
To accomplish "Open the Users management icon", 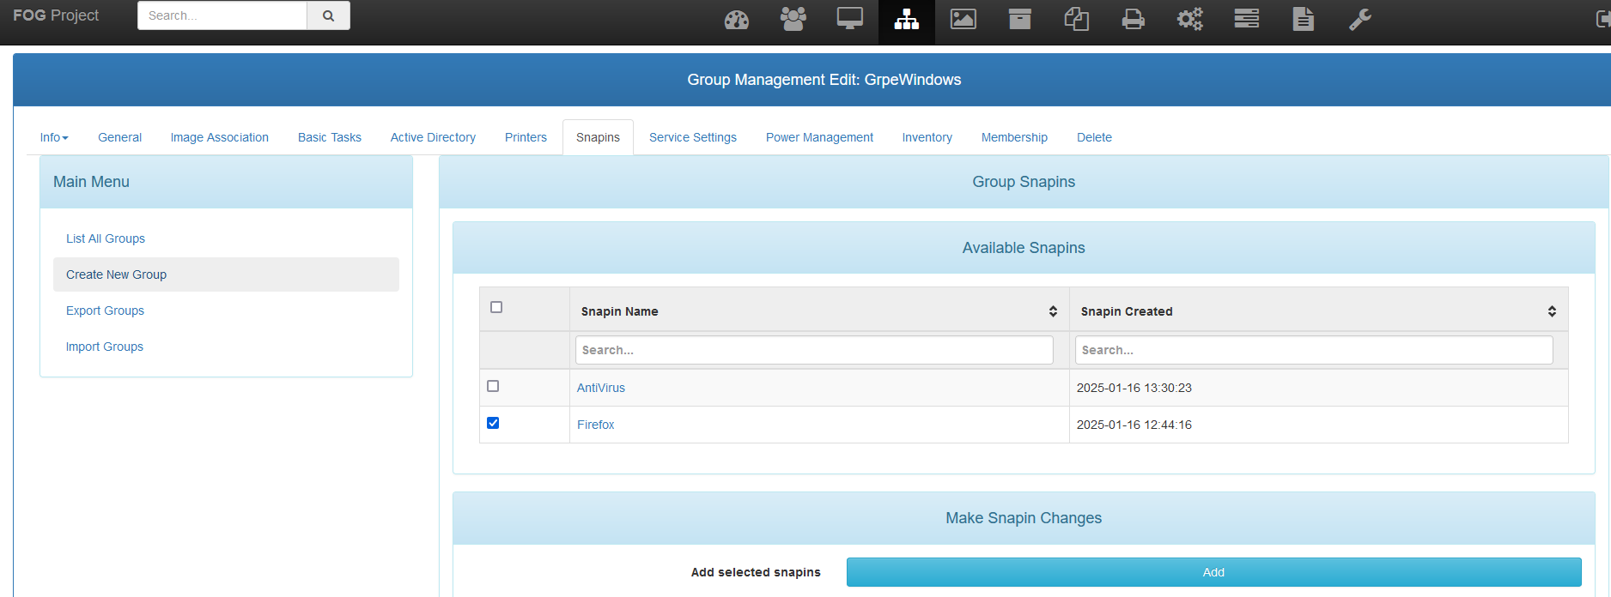I will [x=793, y=19].
